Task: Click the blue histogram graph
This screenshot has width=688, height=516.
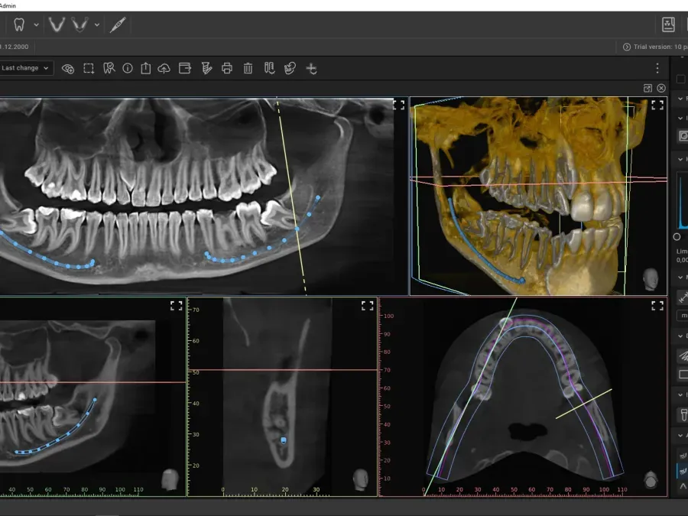Action: (683, 201)
